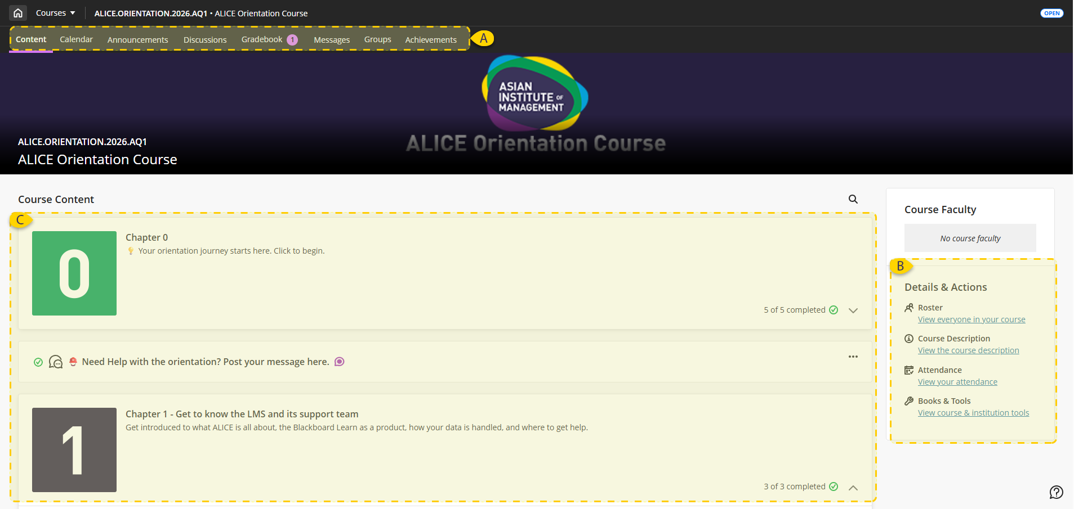Click the Books & Tools wrench icon
The height and width of the screenshot is (509, 1074).
[909, 401]
